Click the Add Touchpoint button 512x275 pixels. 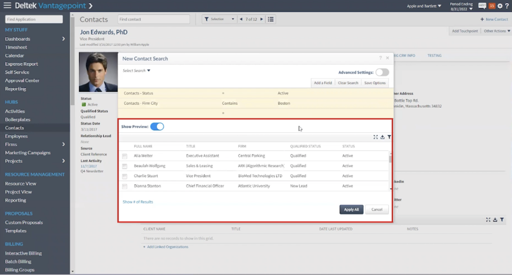pos(465,31)
